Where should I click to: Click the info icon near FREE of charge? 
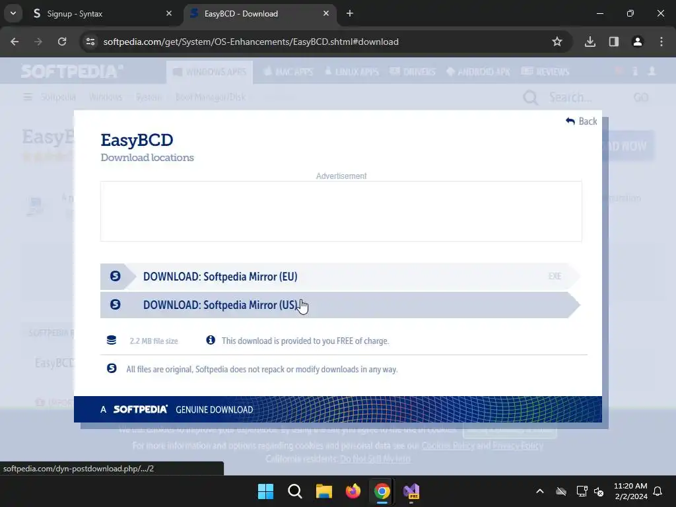(211, 340)
